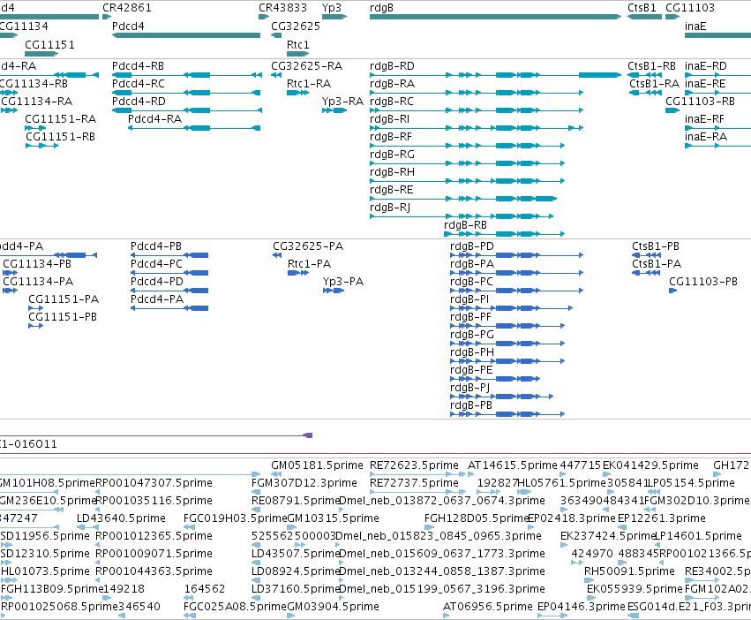Select protein label Rtc1-PA
The width and height of the screenshot is (751, 620).
coord(310,264)
